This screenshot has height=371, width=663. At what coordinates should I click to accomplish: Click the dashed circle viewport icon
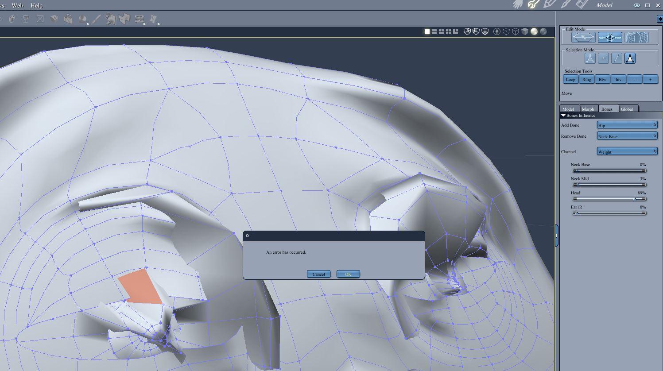[x=506, y=31]
